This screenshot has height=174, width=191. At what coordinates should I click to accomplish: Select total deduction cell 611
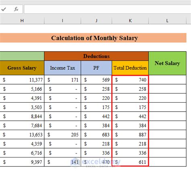coord(130,162)
